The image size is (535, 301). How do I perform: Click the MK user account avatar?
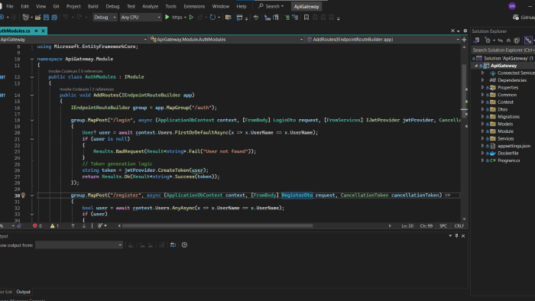click(512, 6)
